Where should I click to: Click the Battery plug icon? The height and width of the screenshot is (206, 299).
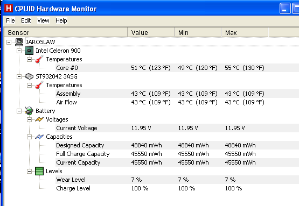point(29,111)
